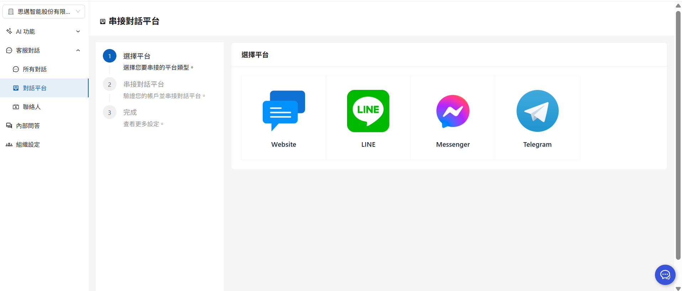Click the Telegram label text
Image resolution: width=682 pixels, height=291 pixels.
coord(537,145)
